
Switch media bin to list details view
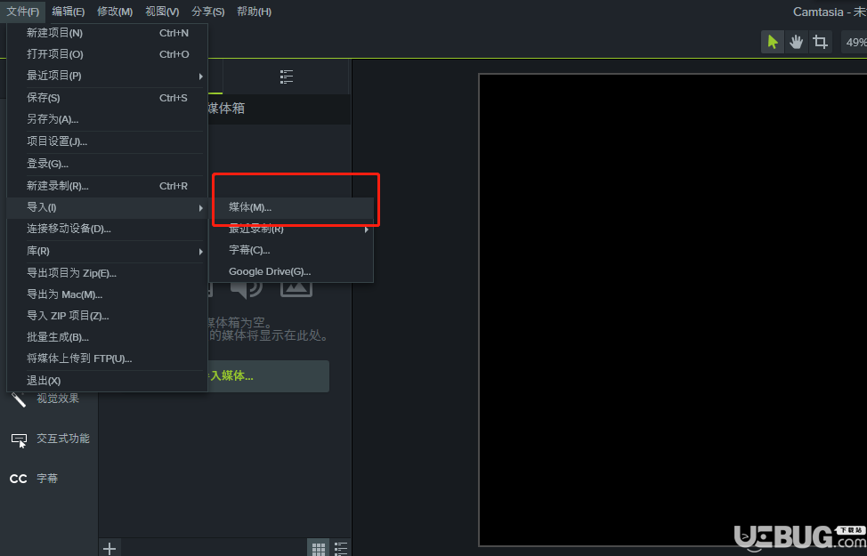341,548
